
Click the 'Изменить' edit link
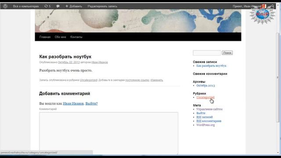pyautogui.click(x=157, y=80)
